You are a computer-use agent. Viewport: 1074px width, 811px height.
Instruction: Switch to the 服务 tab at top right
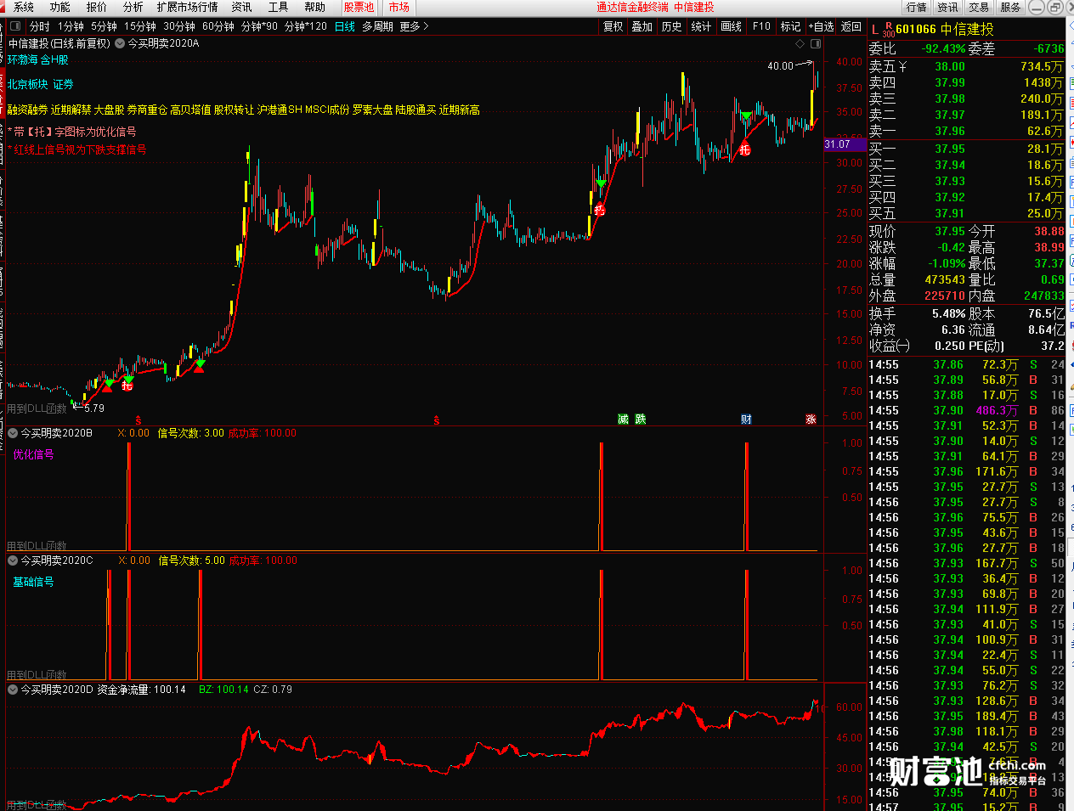[x=1011, y=7]
